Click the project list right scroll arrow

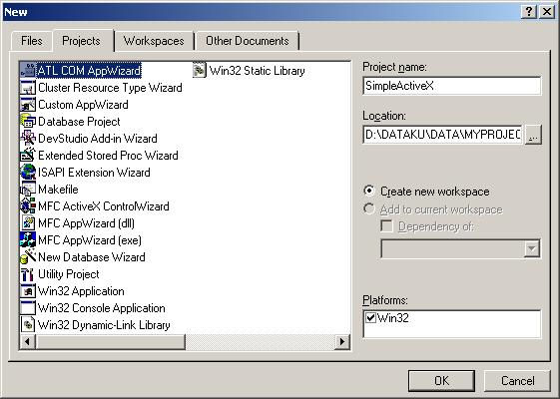point(342,342)
